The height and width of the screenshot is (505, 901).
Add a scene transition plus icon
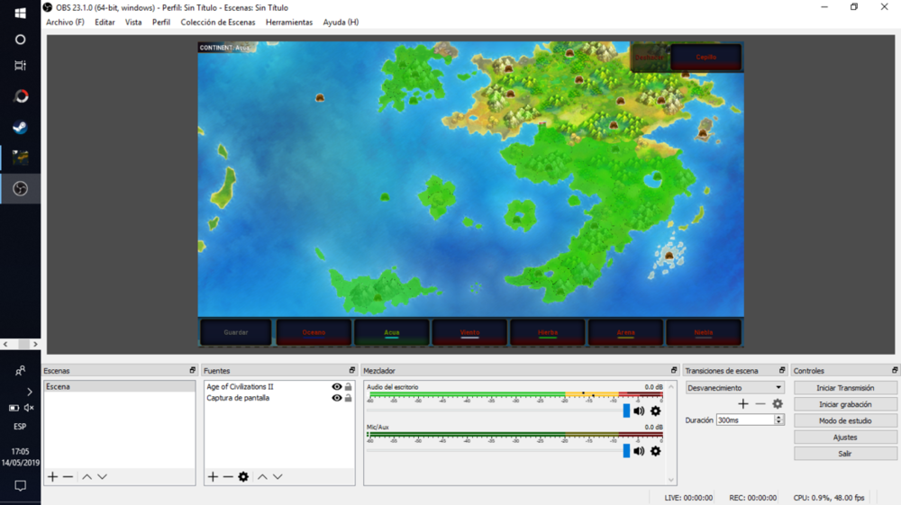pos(743,404)
